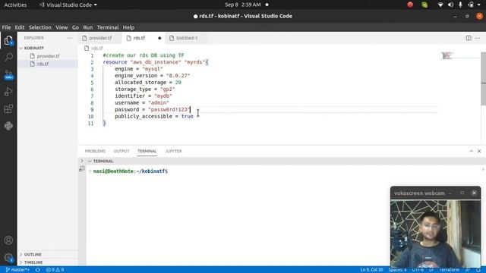Click the code minimap preview

[447, 55]
